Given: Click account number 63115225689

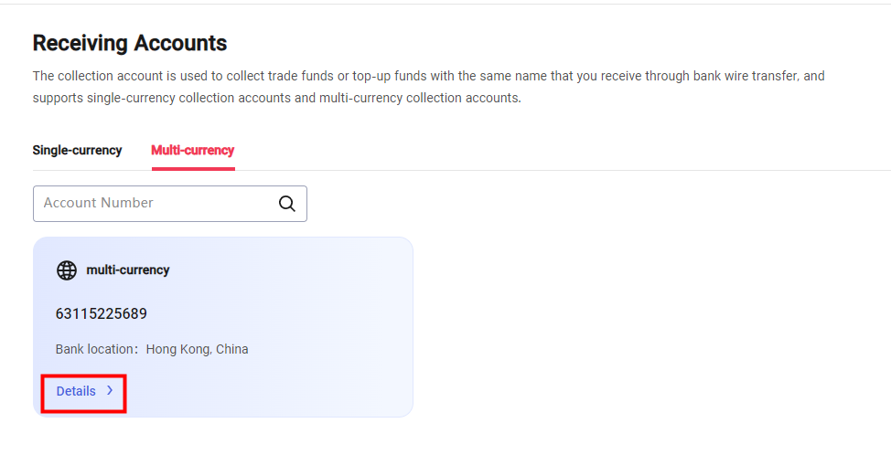Looking at the screenshot, I should 102,314.
